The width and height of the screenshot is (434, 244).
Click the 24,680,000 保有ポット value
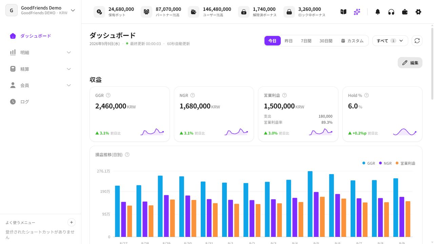(121, 9)
